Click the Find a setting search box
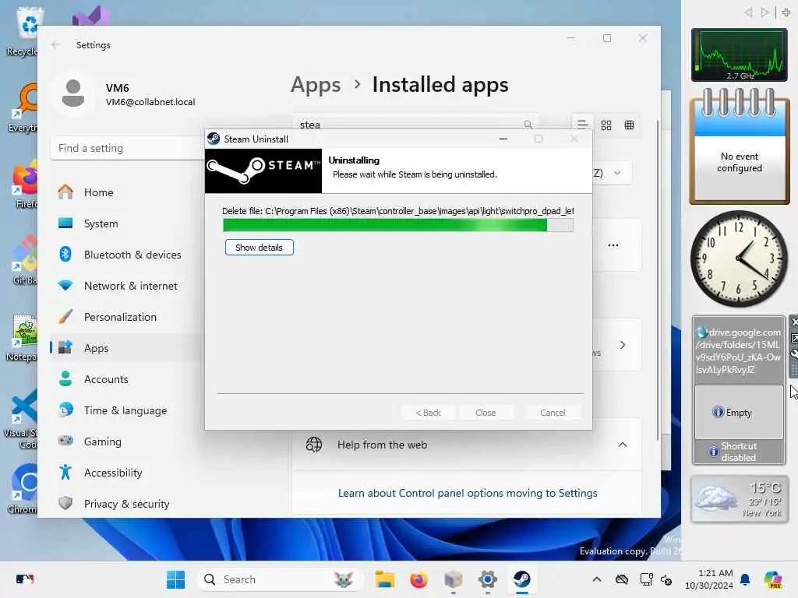Screen dimensions: 798x598 click(127, 148)
